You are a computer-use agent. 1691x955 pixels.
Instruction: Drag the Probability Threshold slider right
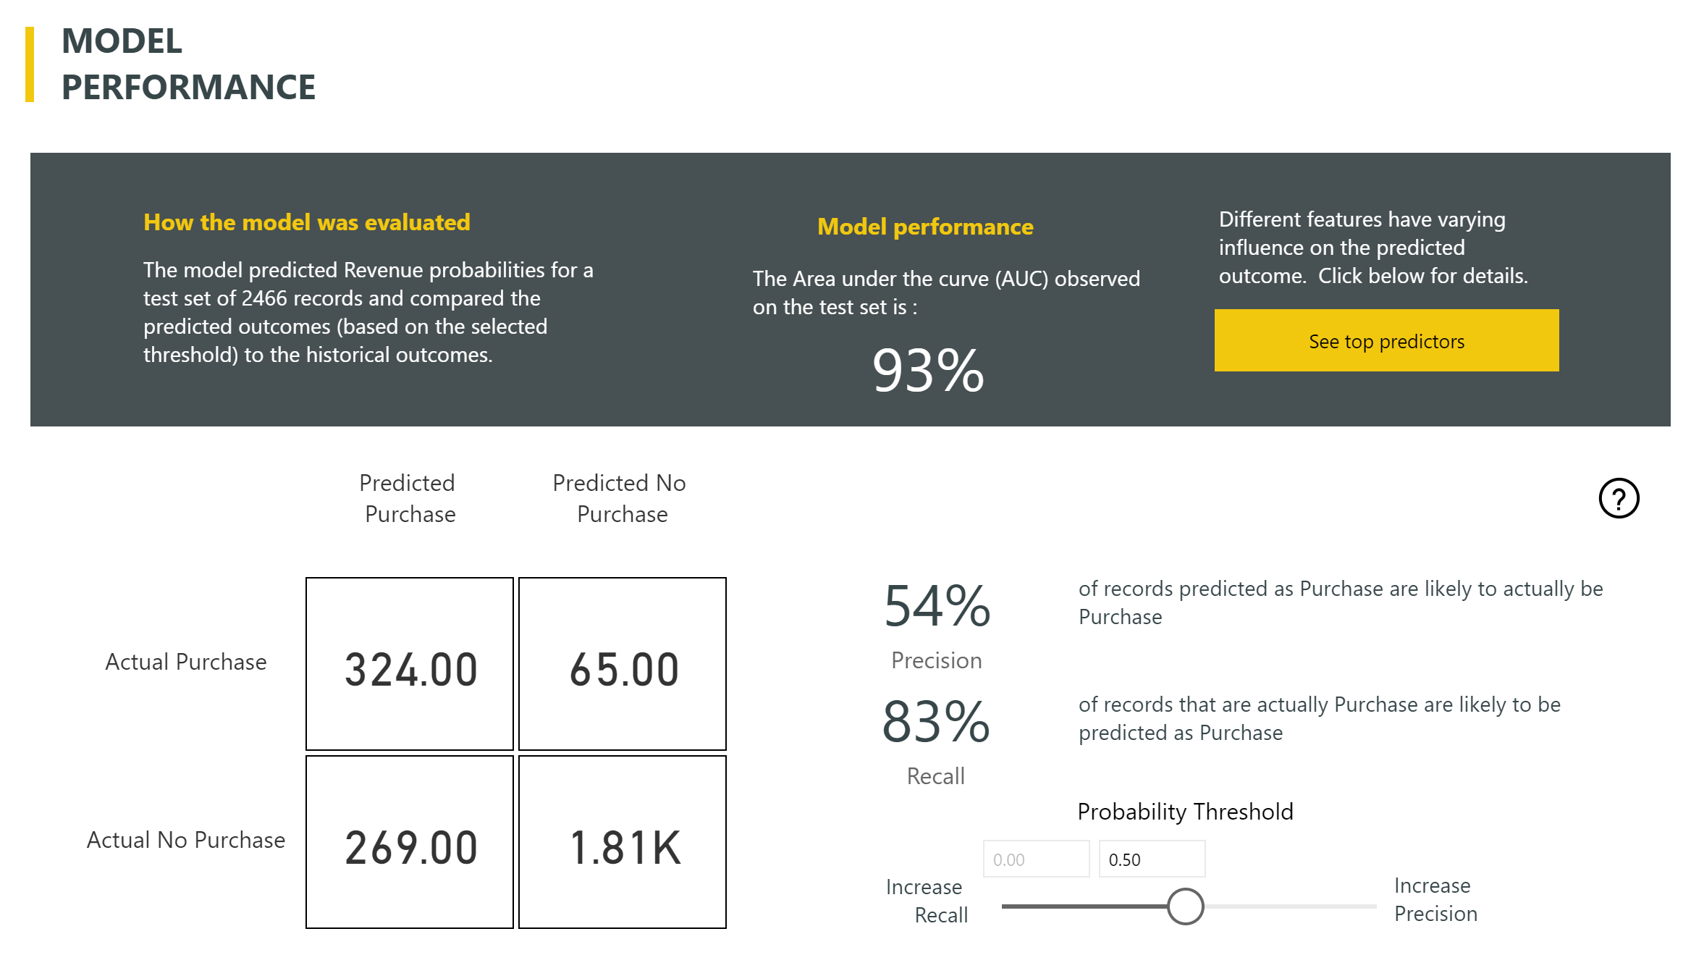click(x=1184, y=898)
